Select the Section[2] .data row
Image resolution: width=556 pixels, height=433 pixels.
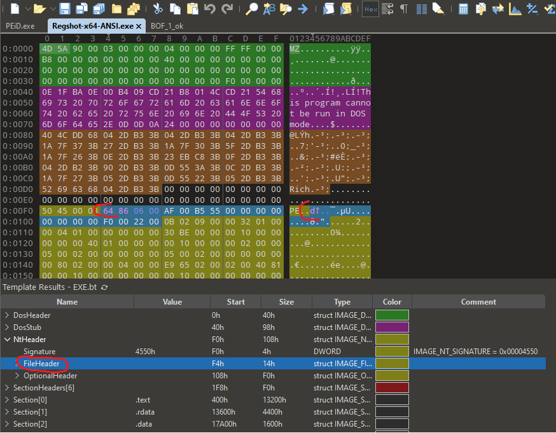pyautogui.click(x=273, y=424)
